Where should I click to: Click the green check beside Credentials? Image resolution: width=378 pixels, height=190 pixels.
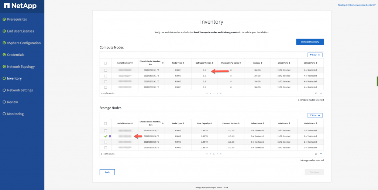pos(4,55)
